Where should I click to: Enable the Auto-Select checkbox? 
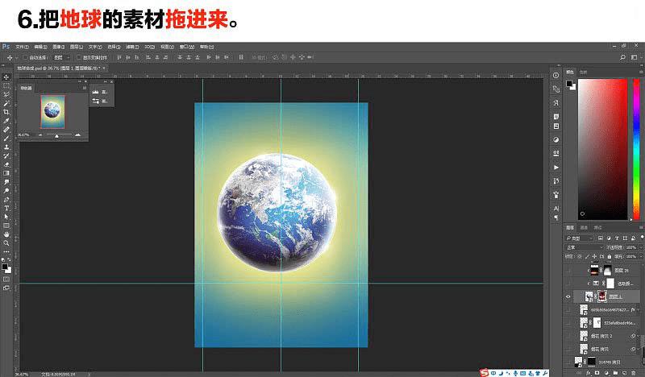25,57
